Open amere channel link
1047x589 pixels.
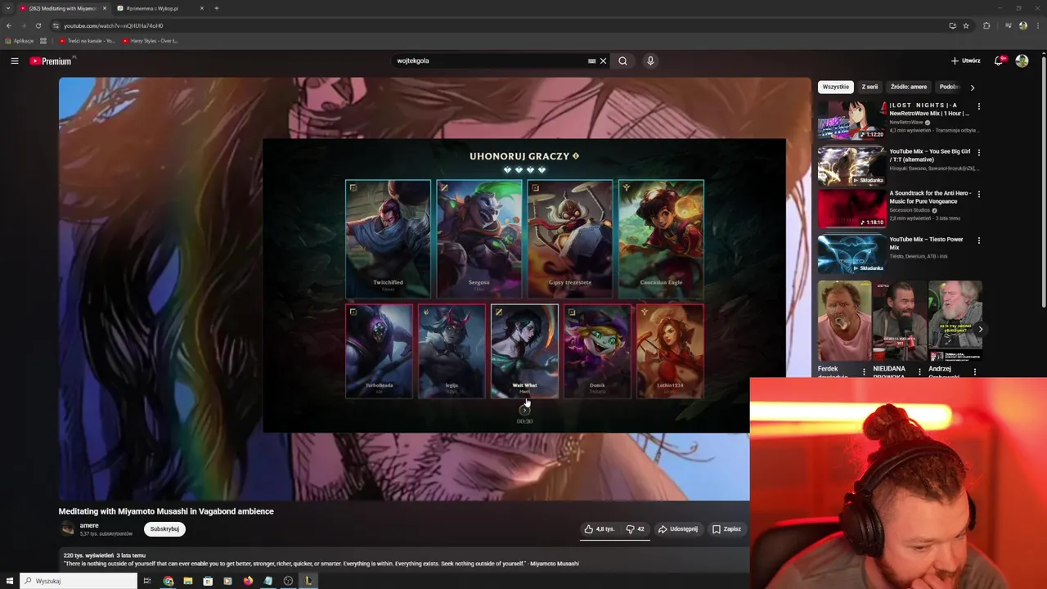pos(89,525)
